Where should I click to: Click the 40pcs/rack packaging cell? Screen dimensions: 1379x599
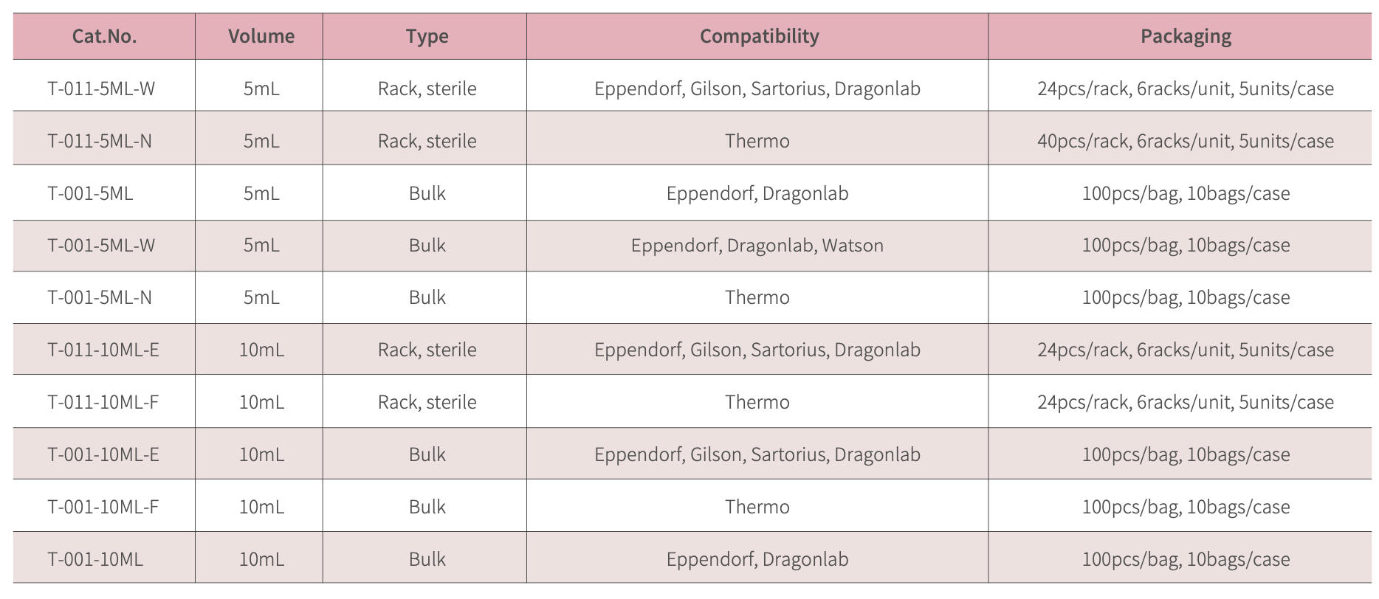point(1185,141)
